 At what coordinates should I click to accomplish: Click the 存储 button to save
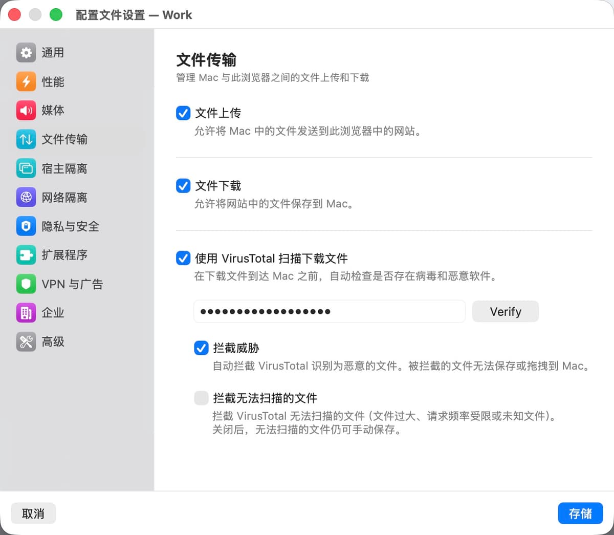(x=580, y=513)
